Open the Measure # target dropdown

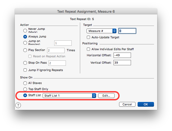pos(101,31)
